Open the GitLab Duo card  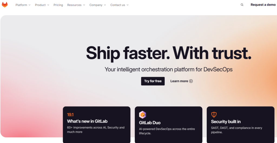coord(169,125)
